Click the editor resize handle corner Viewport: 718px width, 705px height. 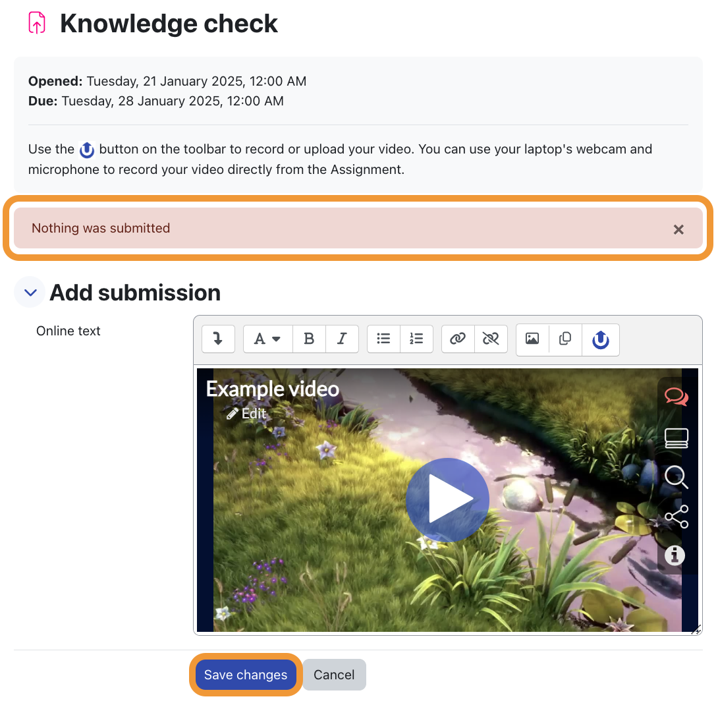point(696,629)
